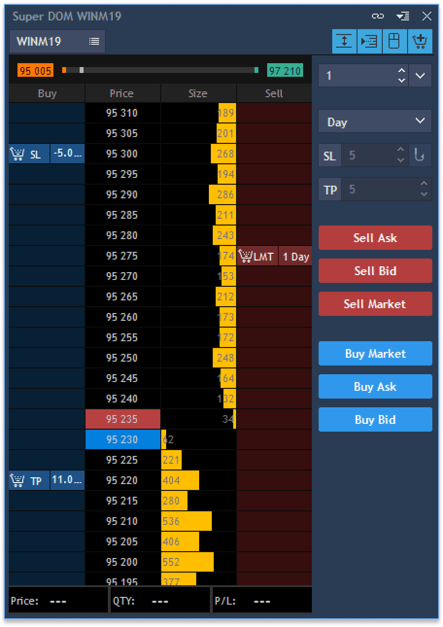Expand the quantity dropdown arrow
Image resolution: width=443 pixels, height=627 pixels.
tap(420, 75)
